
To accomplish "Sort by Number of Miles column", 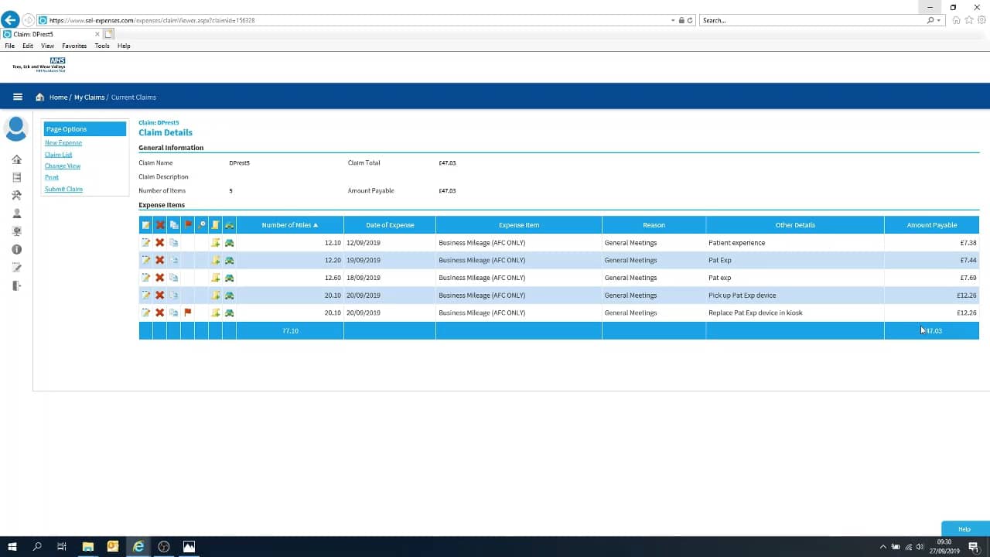I will [x=290, y=225].
